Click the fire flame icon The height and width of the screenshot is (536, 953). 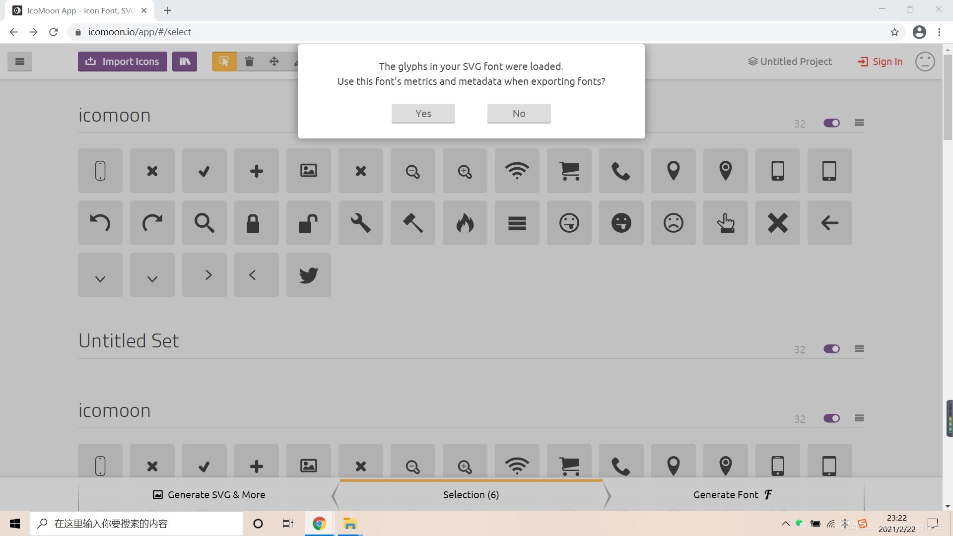[465, 223]
